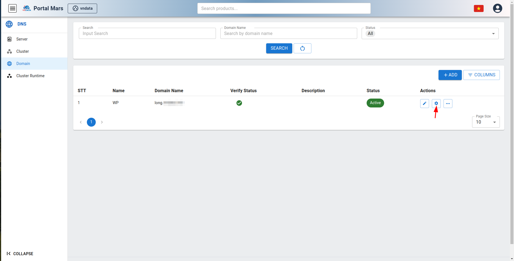Open the vndata project selector
Screen dimensions: 514x261
[x=82, y=8]
